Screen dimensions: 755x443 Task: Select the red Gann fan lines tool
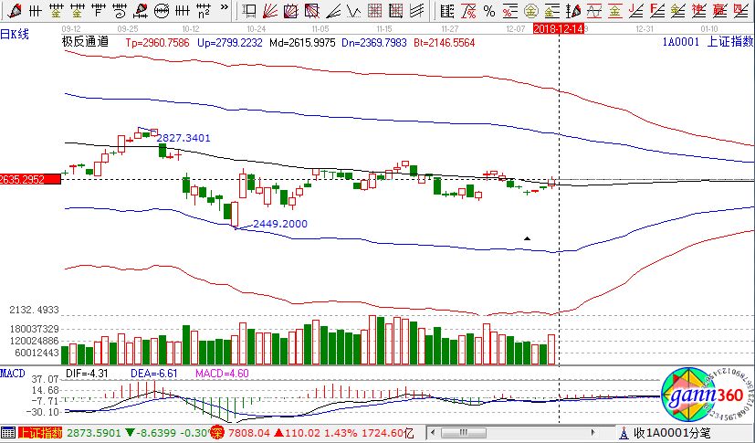click(x=271, y=11)
